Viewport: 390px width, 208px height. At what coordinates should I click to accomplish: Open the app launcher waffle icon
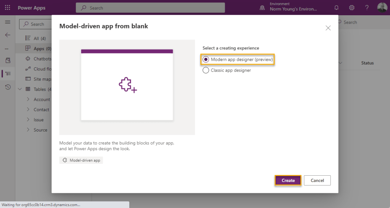coord(8,8)
